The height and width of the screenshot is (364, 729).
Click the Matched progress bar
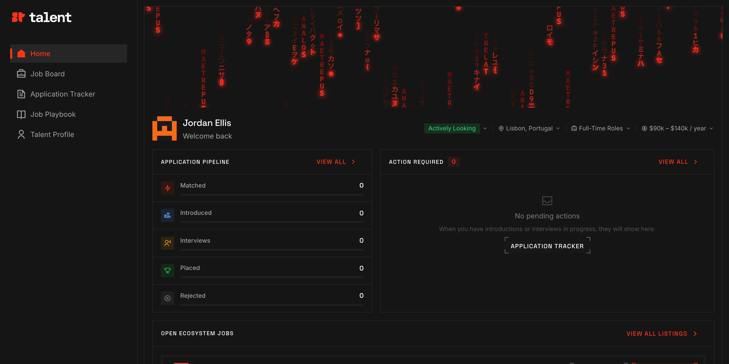272,194
